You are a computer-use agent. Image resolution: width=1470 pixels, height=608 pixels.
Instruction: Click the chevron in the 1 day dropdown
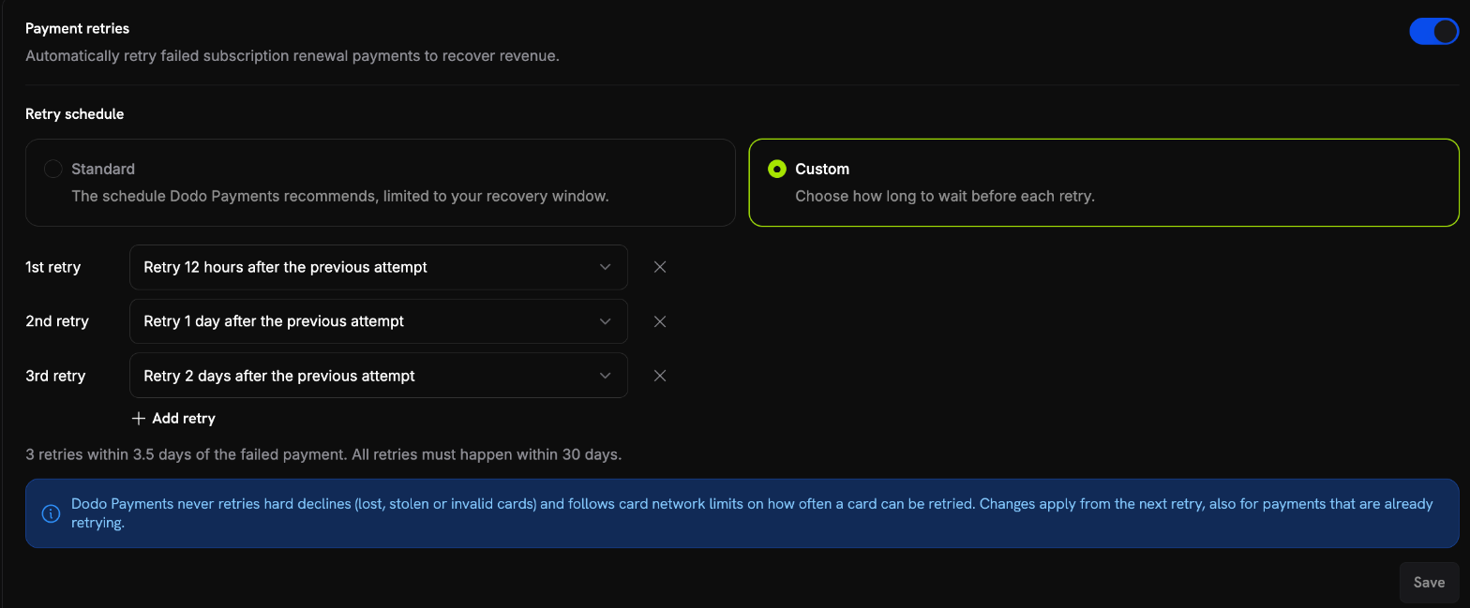pos(606,321)
